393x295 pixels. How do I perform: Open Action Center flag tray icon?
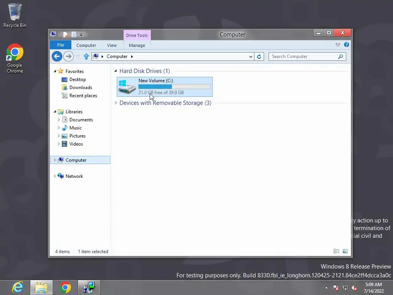336,288
